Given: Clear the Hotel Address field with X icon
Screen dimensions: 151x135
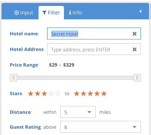Looking at the screenshot, I should (135, 49).
